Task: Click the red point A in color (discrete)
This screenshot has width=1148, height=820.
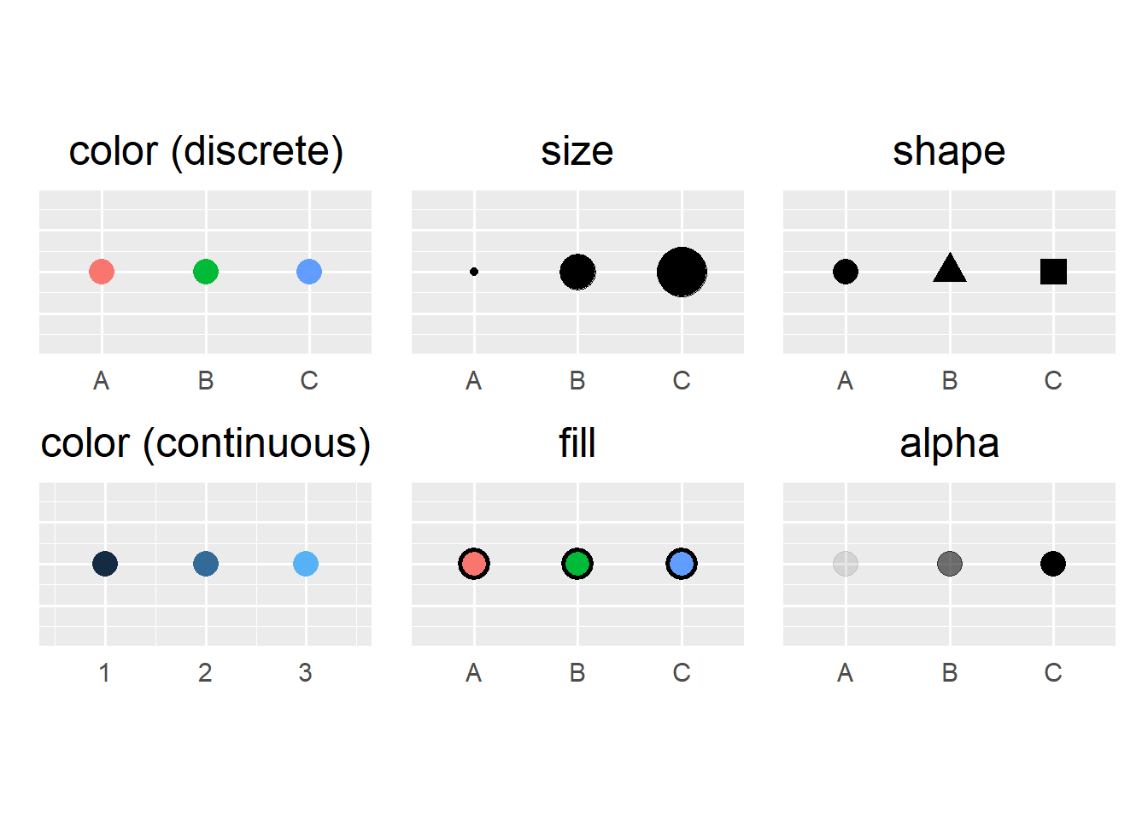Action: [102, 272]
